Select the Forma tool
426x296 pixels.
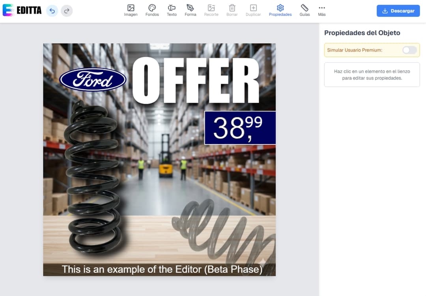(x=190, y=11)
